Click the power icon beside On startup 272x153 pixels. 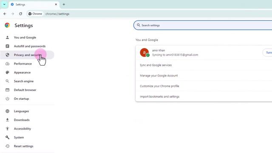7,99
